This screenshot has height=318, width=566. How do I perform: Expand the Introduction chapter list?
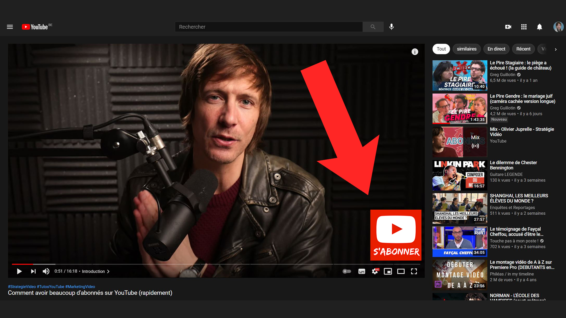coord(96,271)
